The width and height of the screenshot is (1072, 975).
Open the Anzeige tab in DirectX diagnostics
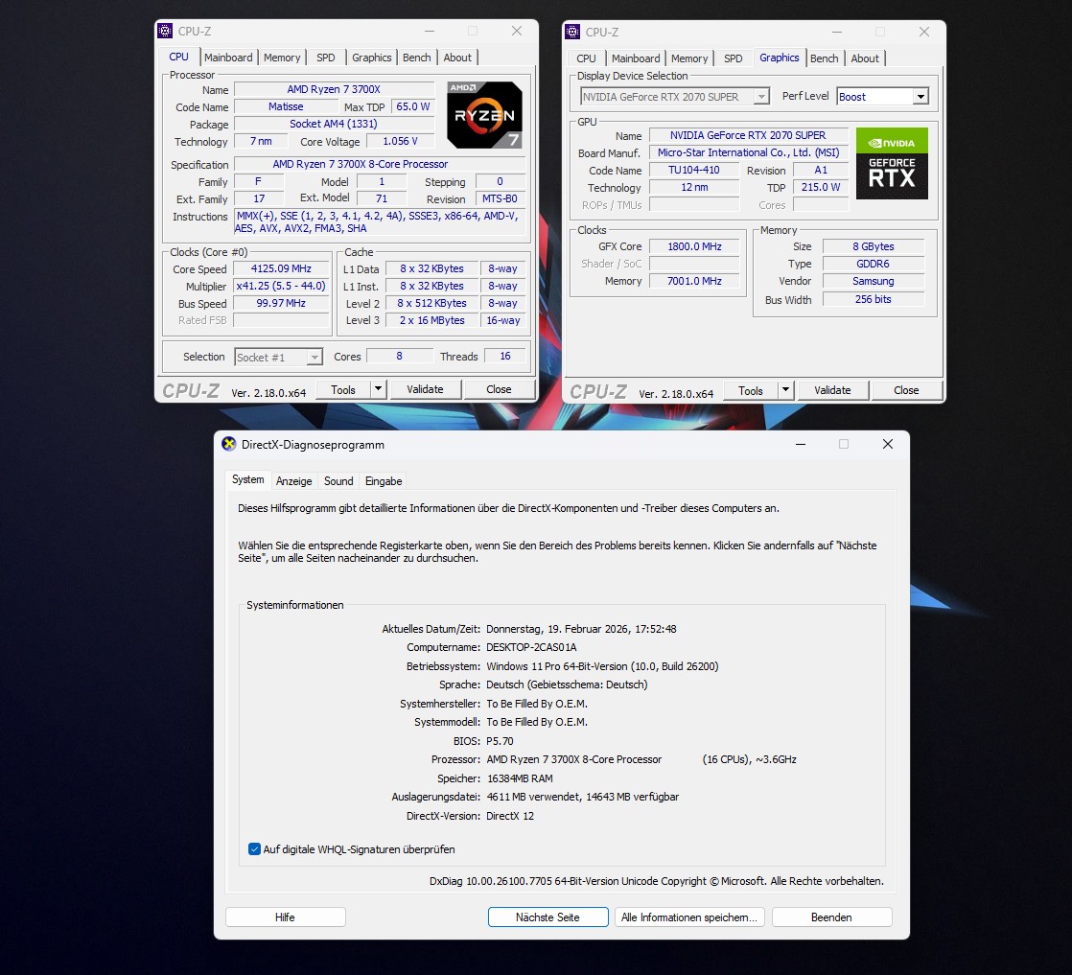click(x=294, y=481)
